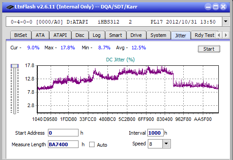Click the Cur value 9.0%
233x160 pixels.
pyautogui.click(x=33, y=48)
